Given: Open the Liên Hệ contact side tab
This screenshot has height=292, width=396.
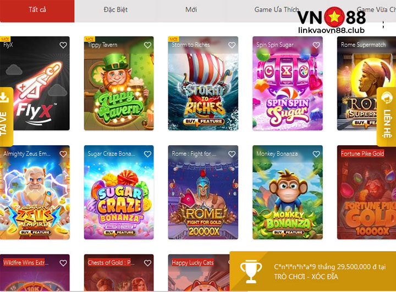Looking at the screenshot, I should [x=387, y=117].
